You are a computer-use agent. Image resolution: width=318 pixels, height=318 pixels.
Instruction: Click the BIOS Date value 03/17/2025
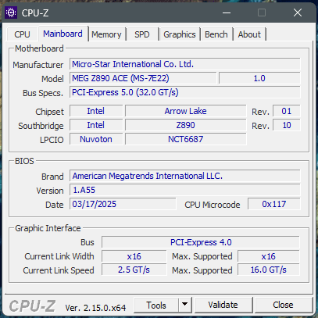[x=123, y=204]
